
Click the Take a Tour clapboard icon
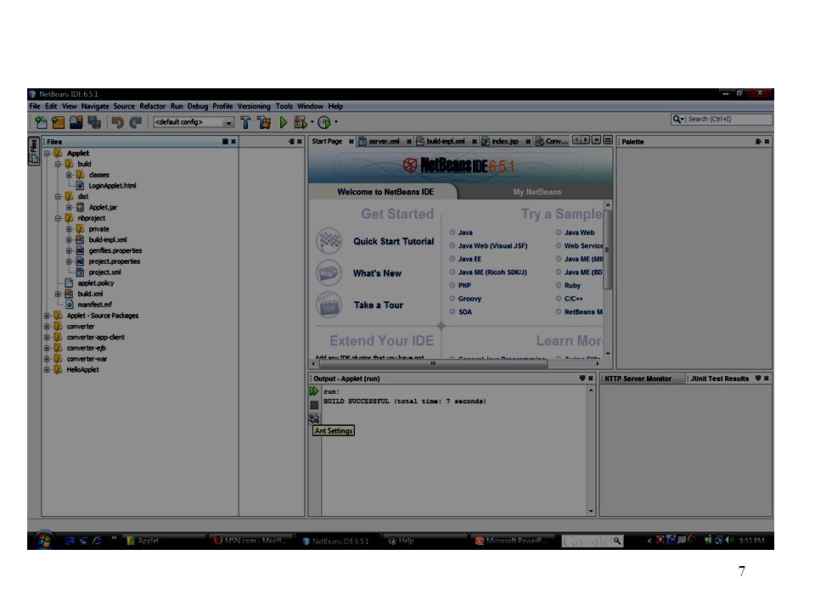coord(329,305)
